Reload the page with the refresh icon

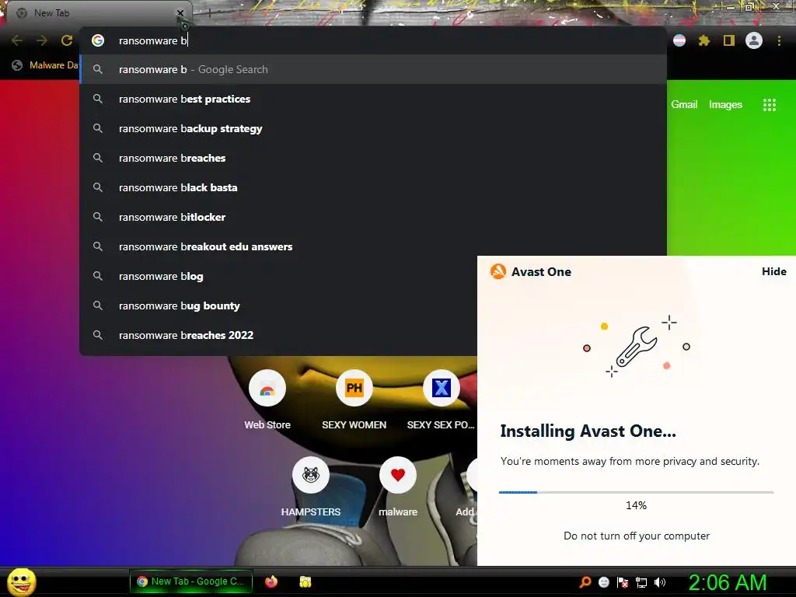pos(67,40)
